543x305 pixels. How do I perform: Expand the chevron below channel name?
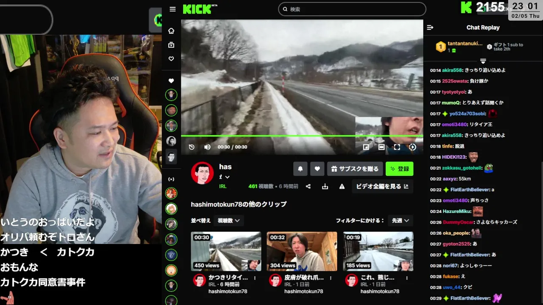coord(227,177)
